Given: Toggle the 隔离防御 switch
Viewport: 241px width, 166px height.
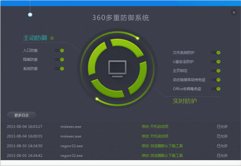Looking at the screenshot, I should [60, 60].
